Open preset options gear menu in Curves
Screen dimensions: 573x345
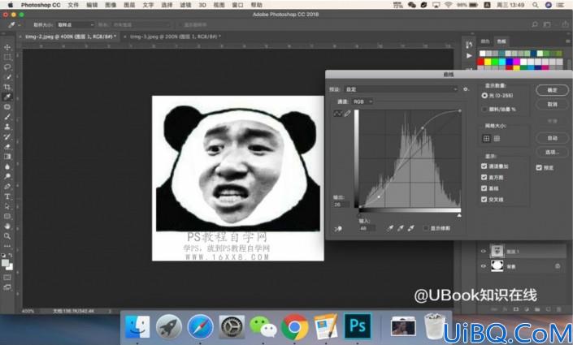pos(466,89)
